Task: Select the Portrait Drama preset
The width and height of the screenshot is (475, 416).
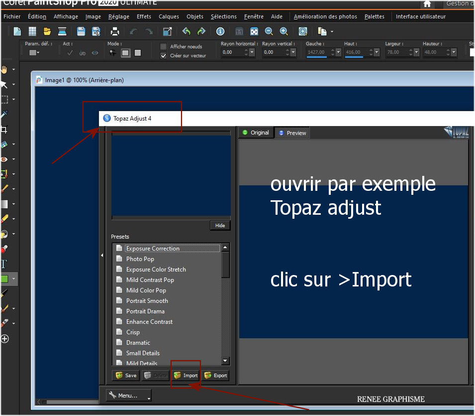Action: (x=145, y=311)
